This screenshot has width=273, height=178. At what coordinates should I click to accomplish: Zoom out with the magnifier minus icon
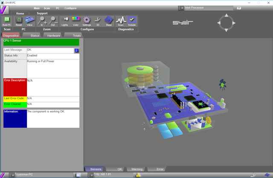[53, 20]
